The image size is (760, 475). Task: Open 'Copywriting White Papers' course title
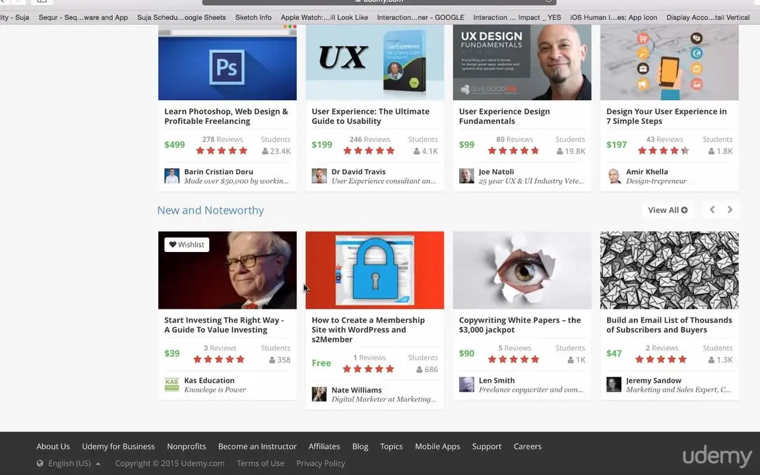pos(520,325)
